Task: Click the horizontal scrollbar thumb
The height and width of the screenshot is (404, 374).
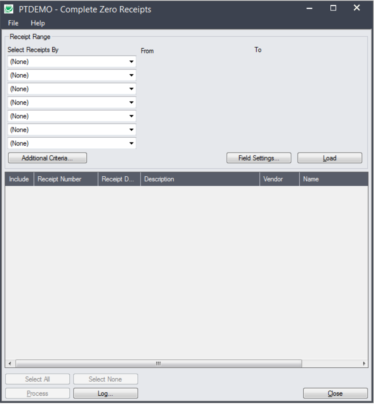Action: click(159, 364)
